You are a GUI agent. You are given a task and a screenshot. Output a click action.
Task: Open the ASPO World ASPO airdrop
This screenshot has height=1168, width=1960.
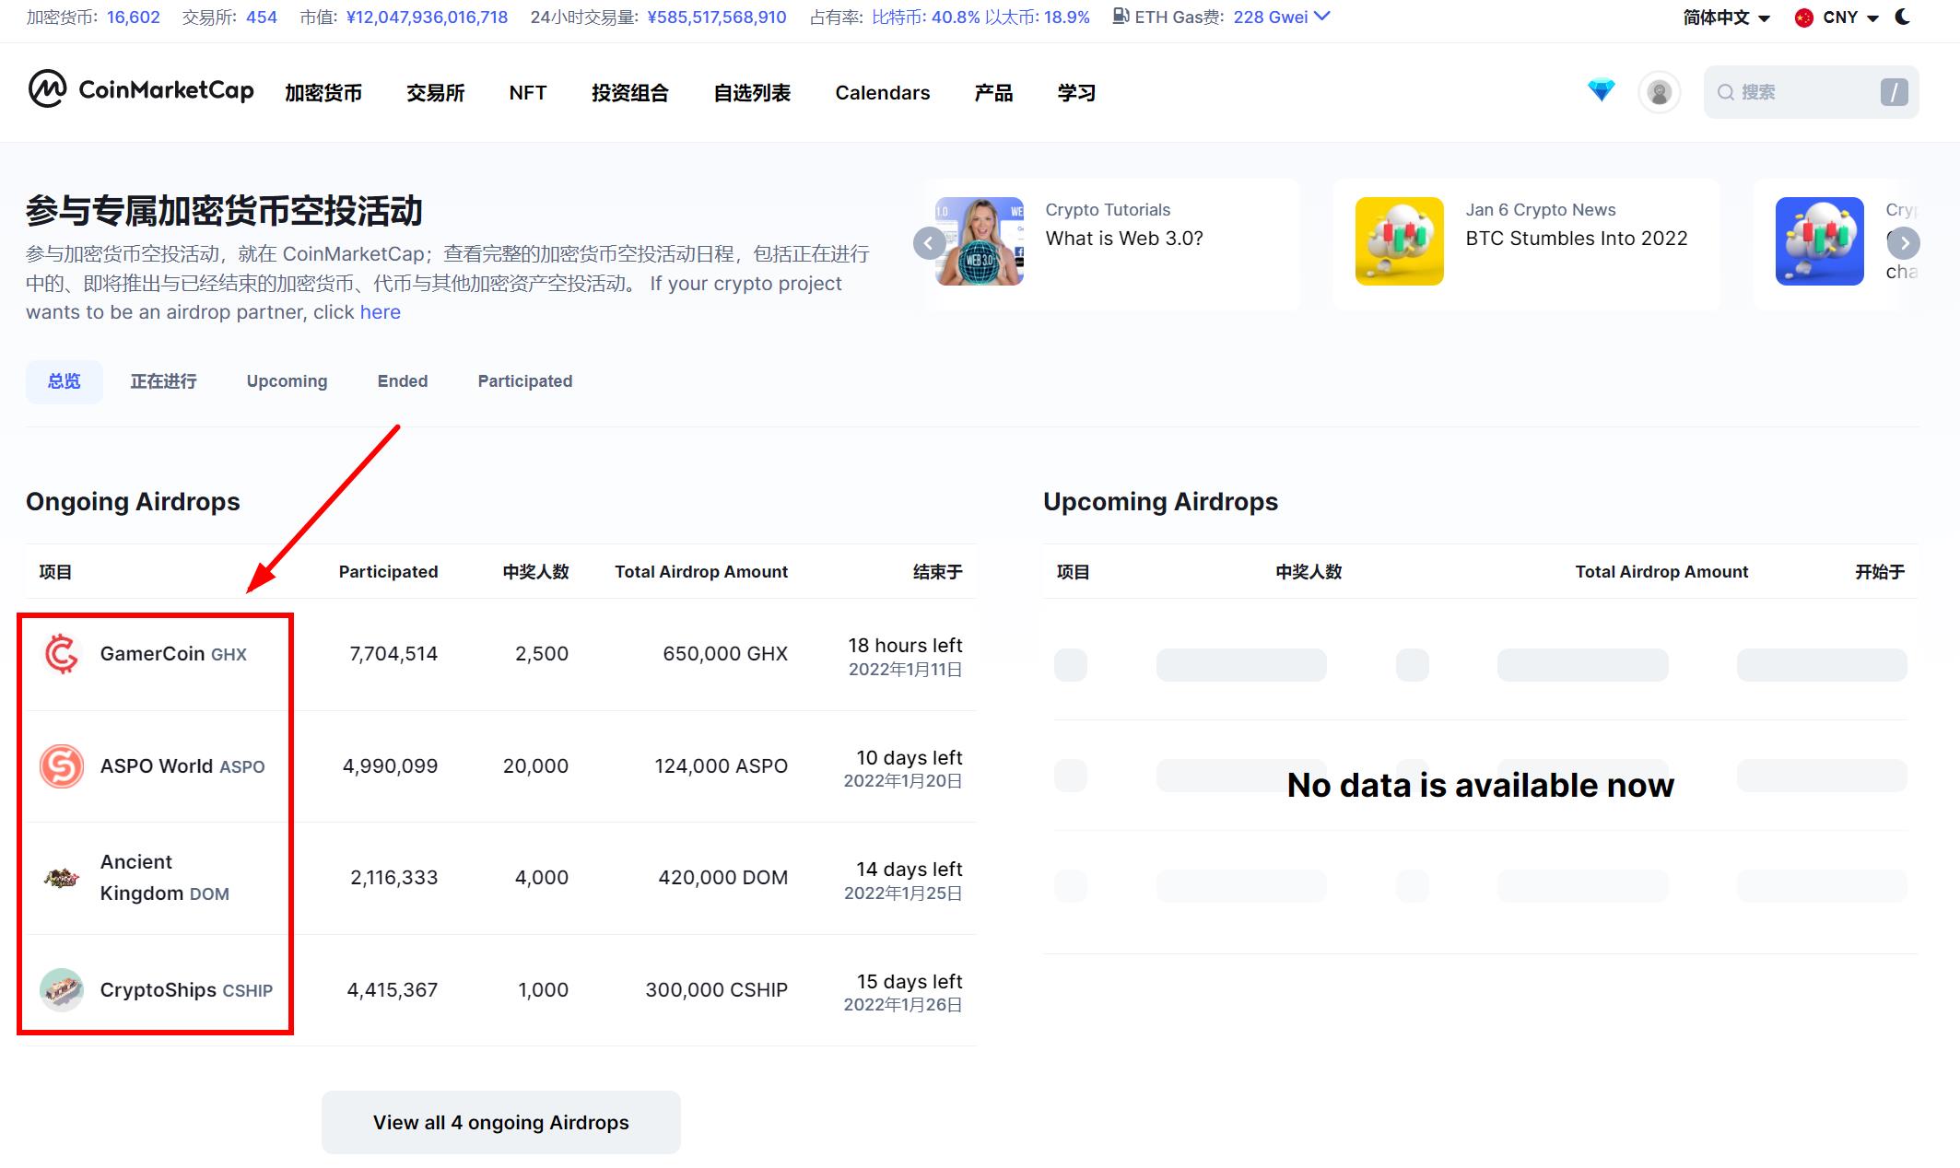point(182,766)
